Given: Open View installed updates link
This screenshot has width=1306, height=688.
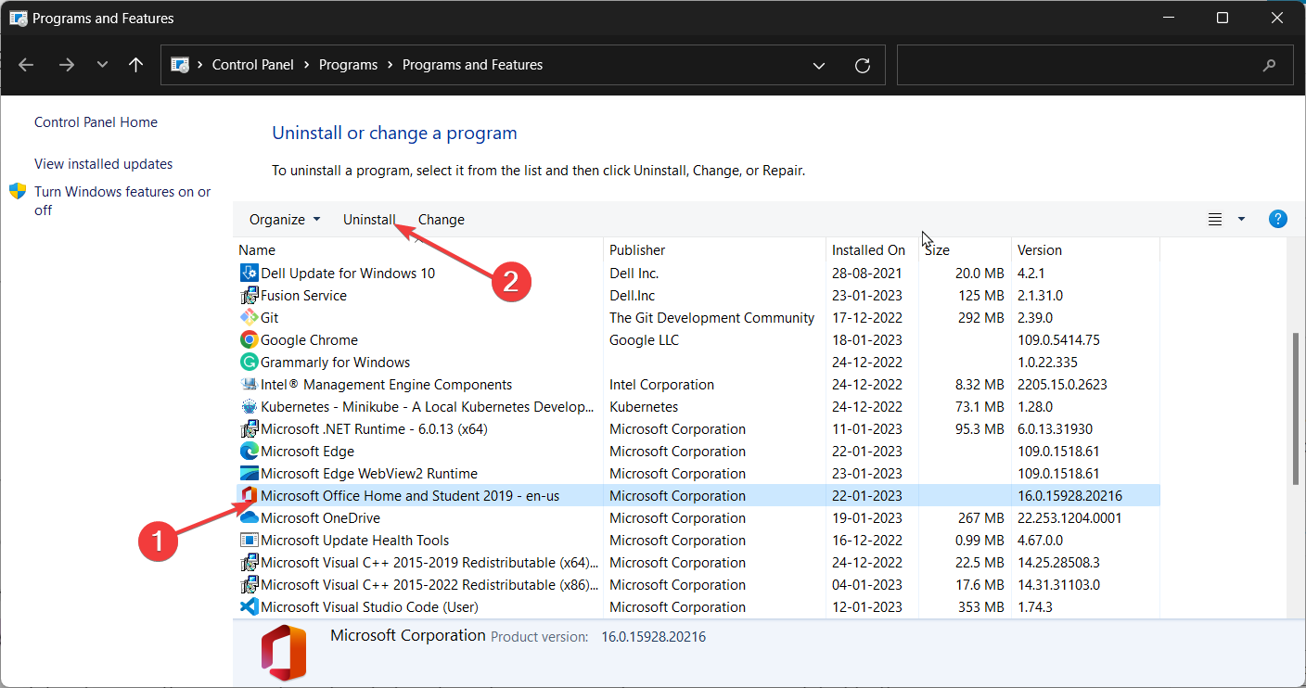Looking at the screenshot, I should point(103,164).
